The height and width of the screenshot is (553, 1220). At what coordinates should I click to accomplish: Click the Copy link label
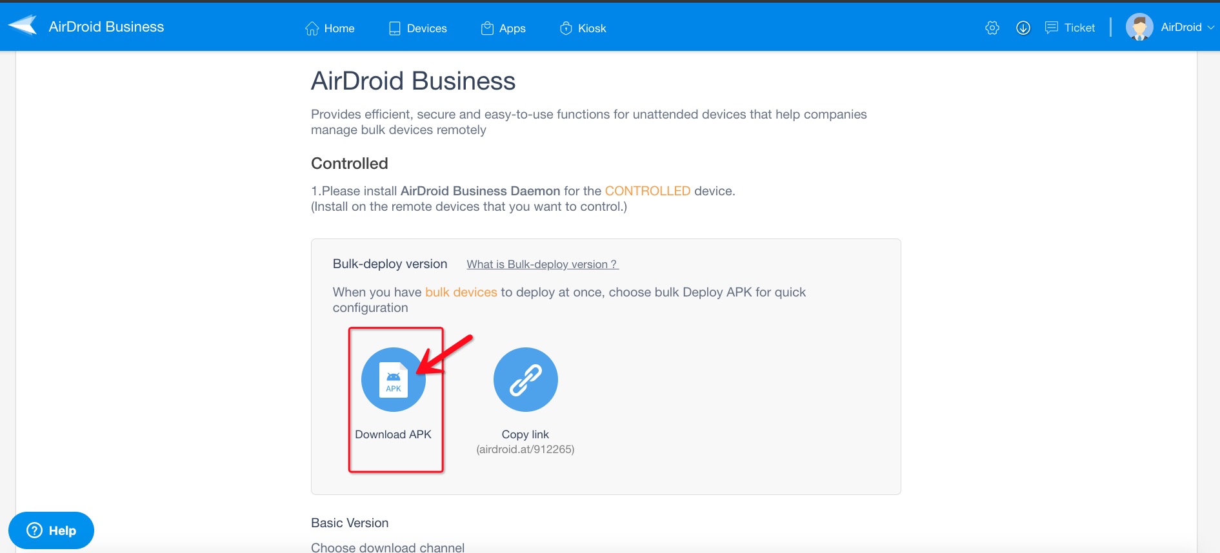(x=525, y=434)
